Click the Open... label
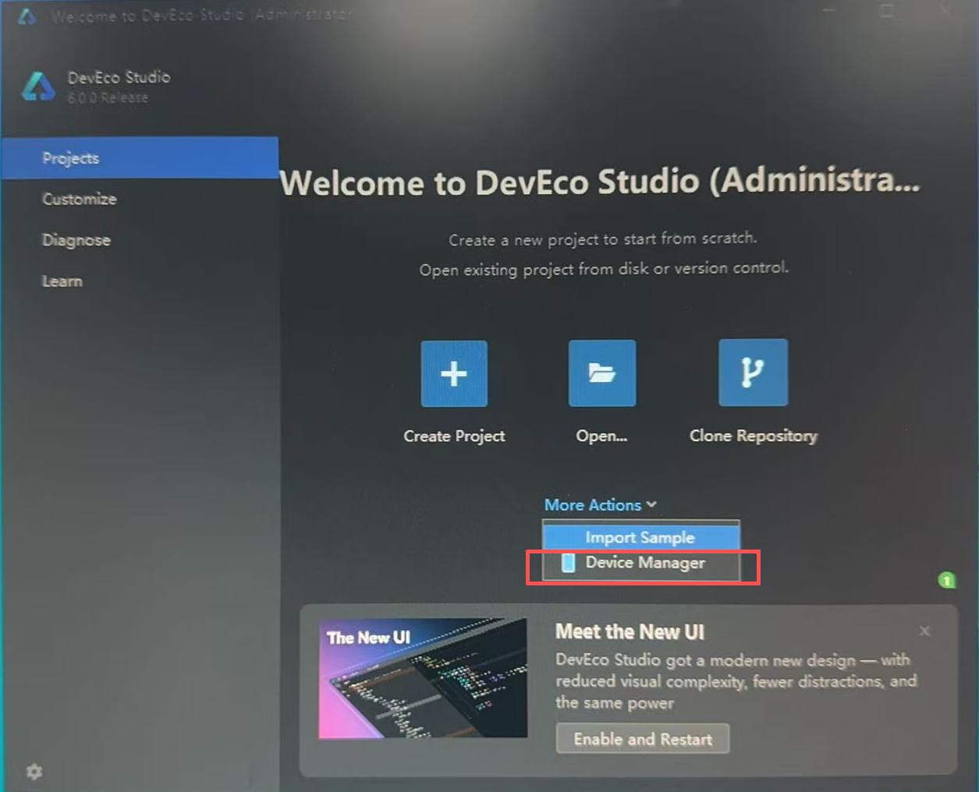979x792 pixels. (x=601, y=436)
